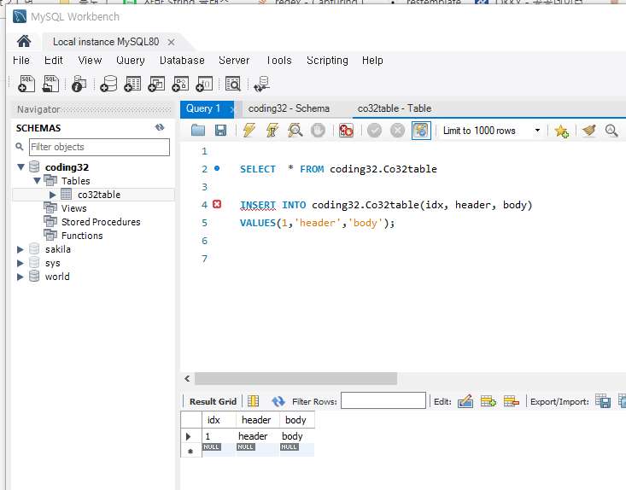This screenshot has height=490, width=626.
Task: Save query as favorite snippet star
Action: (561, 131)
